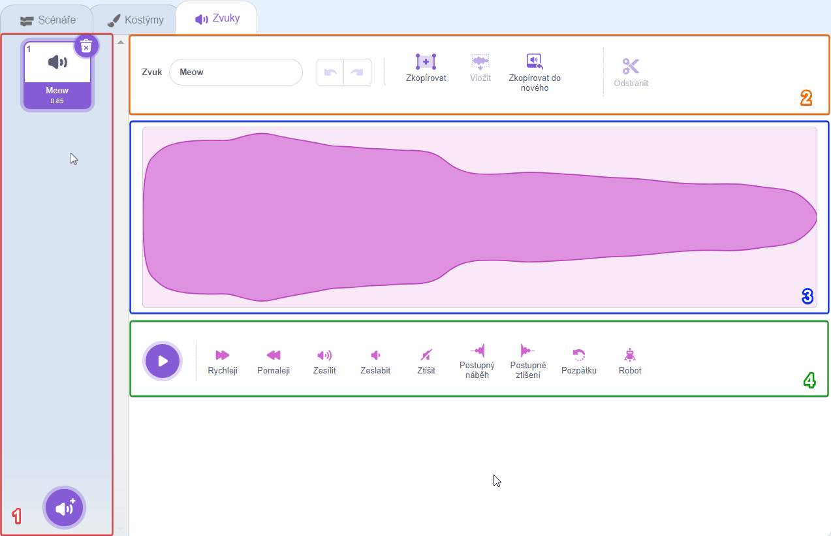Click the Ztišit (mute) icon
831x536 pixels.
coord(426,355)
